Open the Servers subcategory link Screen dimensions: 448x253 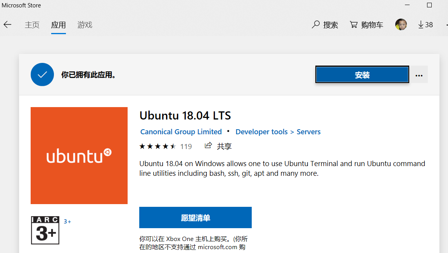[309, 132]
